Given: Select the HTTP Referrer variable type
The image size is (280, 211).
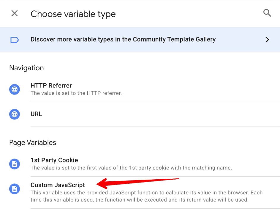Looking at the screenshot, I should click(x=51, y=85).
